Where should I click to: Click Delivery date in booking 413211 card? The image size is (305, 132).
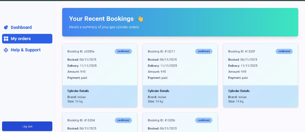tap(162, 66)
